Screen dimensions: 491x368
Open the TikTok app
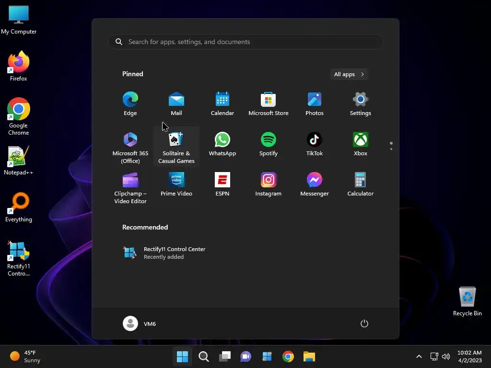[x=315, y=145]
